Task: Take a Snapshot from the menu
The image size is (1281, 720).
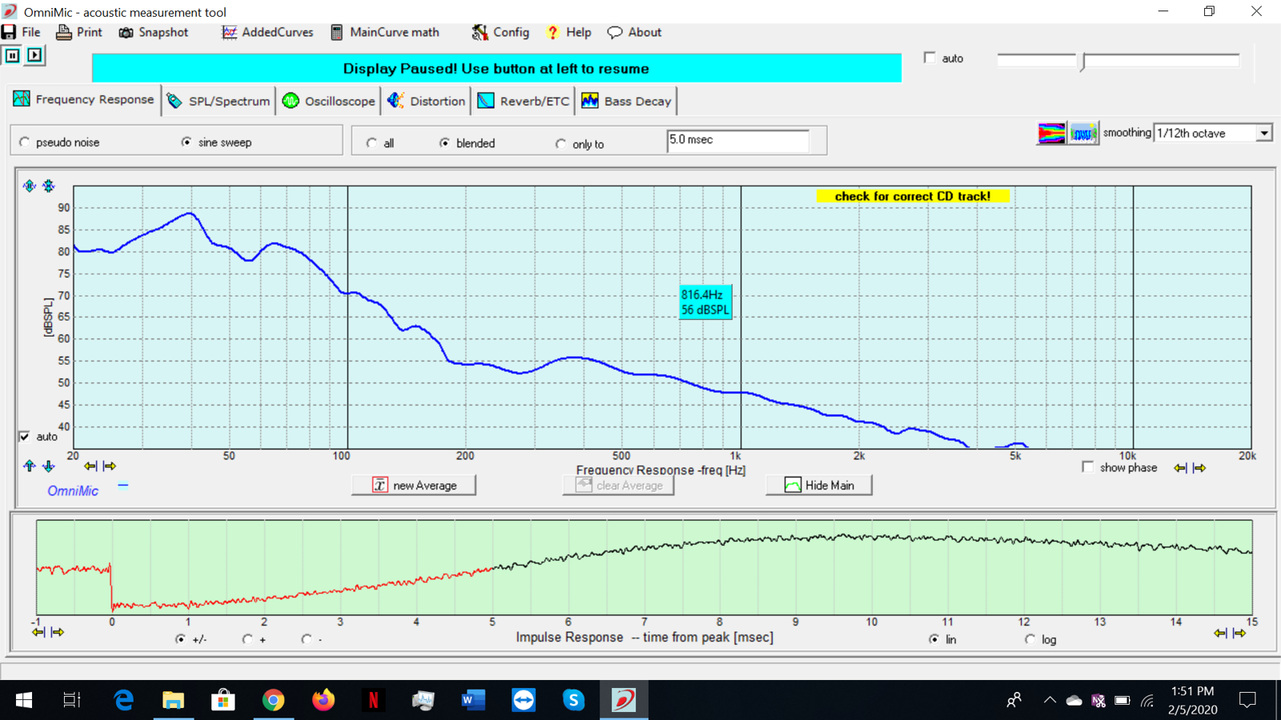Action: [154, 32]
